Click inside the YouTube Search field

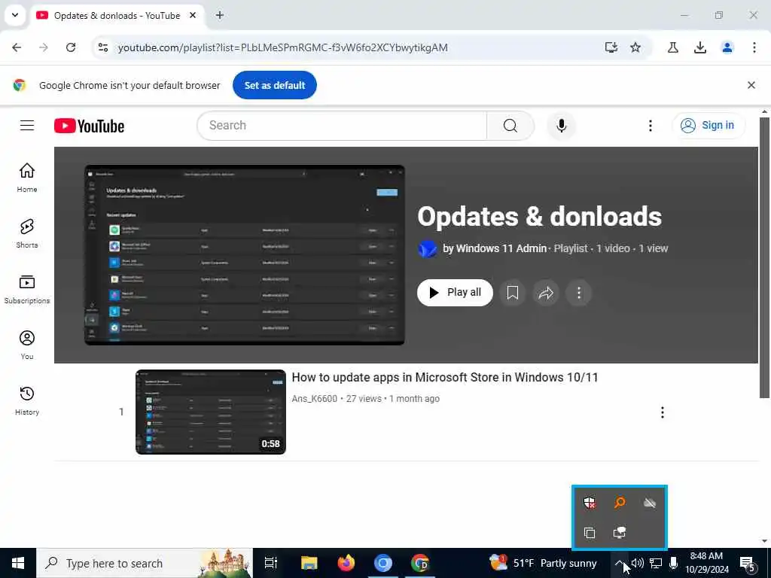[342, 126]
